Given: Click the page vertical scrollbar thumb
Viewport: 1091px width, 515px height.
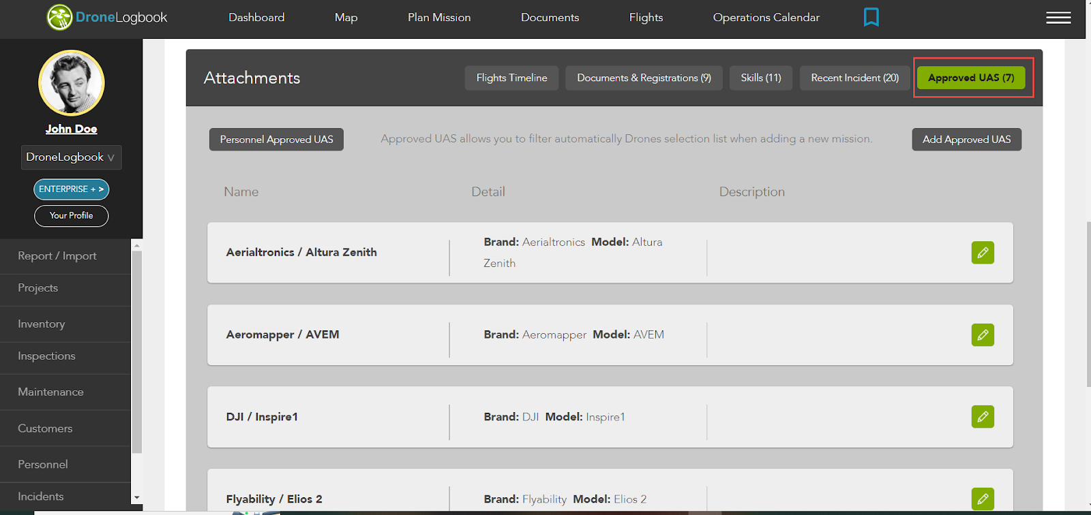Looking at the screenshot, I should 1088,304.
